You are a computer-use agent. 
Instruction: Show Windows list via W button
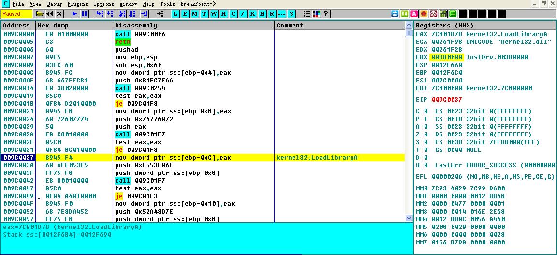click(x=214, y=14)
